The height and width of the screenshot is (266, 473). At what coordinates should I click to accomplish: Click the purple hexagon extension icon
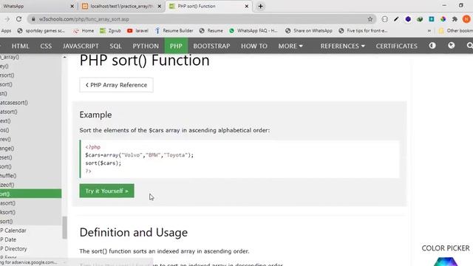408,19
